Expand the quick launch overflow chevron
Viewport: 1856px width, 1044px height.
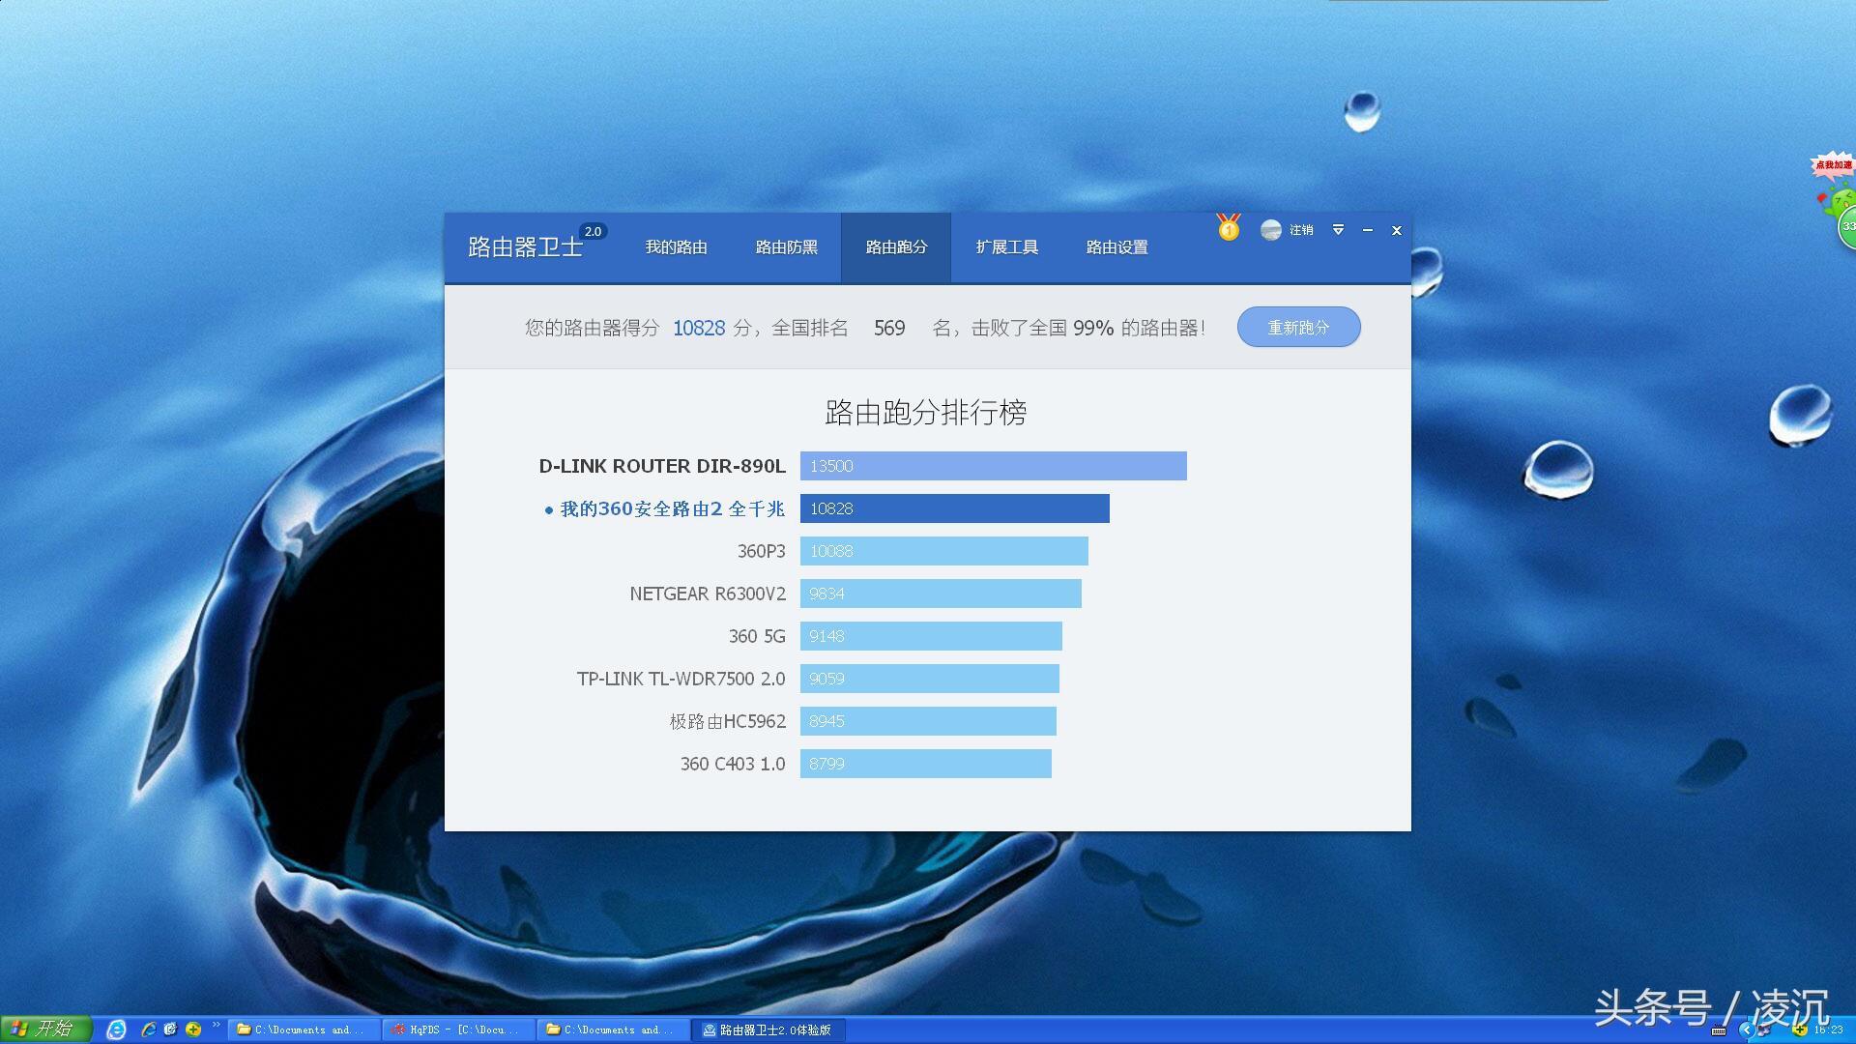216,1025
